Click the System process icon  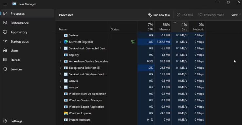click(x=66, y=35)
